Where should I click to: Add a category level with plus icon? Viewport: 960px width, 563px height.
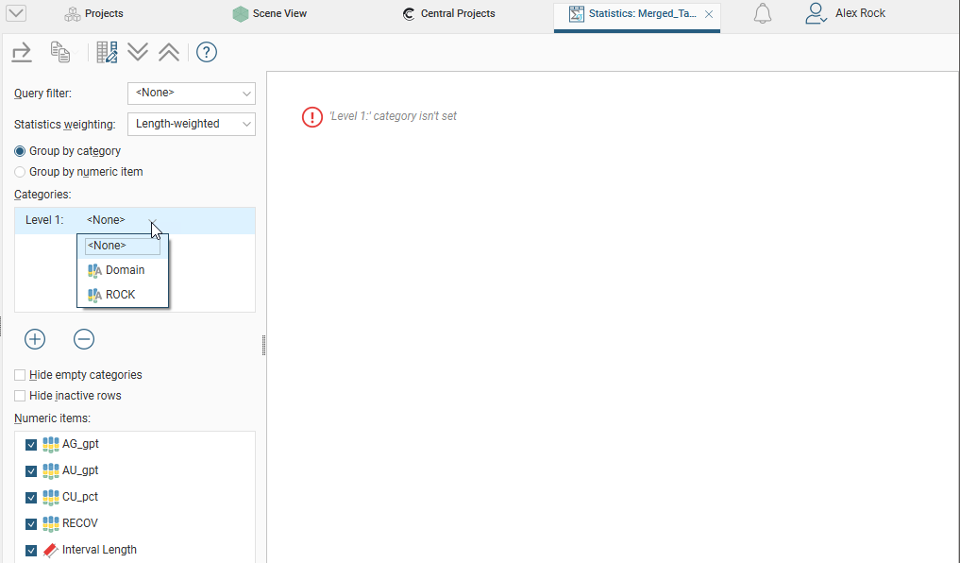click(35, 339)
